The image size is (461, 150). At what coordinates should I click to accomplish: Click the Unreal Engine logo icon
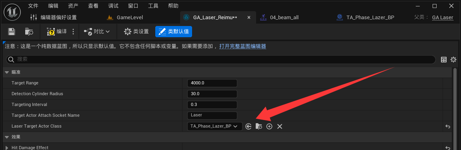click(12, 12)
